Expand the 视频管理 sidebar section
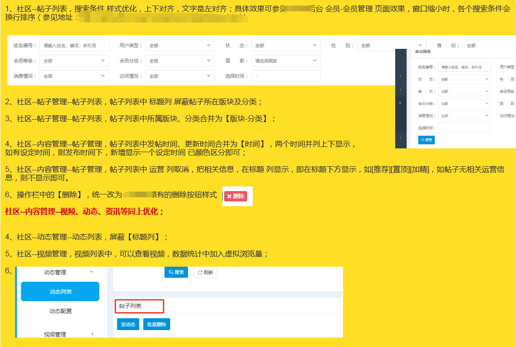Viewport: 516px width, 347px height. pyautogui.click(x=92, y=334)
